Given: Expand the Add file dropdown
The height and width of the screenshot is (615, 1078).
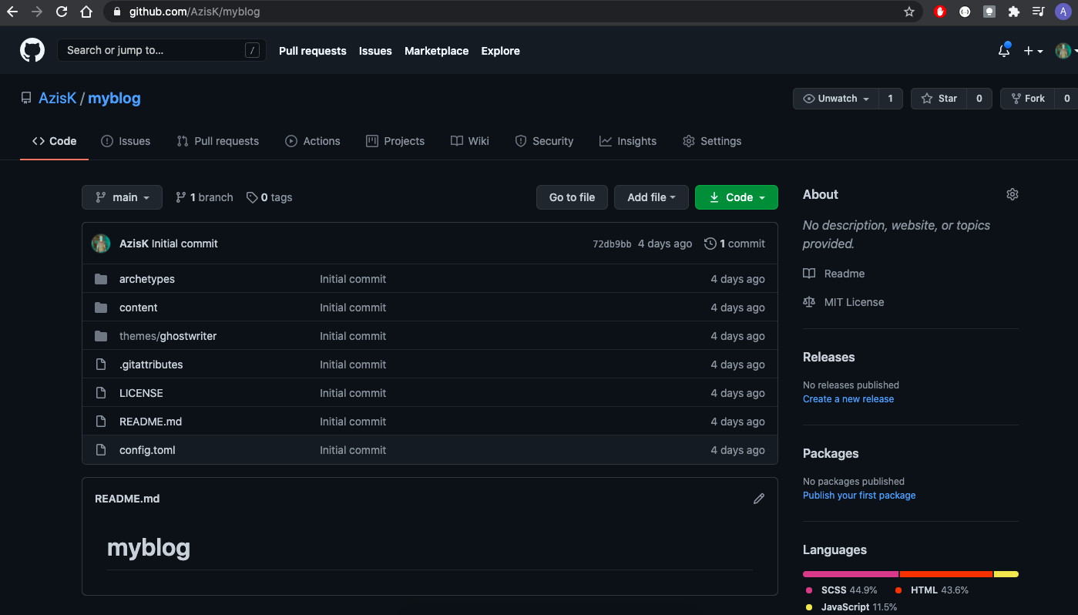Looking at the screenshot, I should (651, 197).
